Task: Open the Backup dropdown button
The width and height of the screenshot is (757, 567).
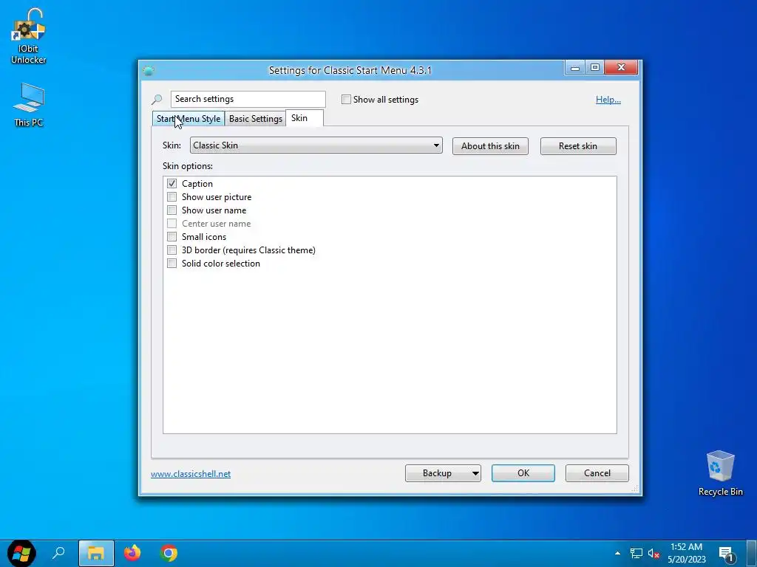Action: 443,473
